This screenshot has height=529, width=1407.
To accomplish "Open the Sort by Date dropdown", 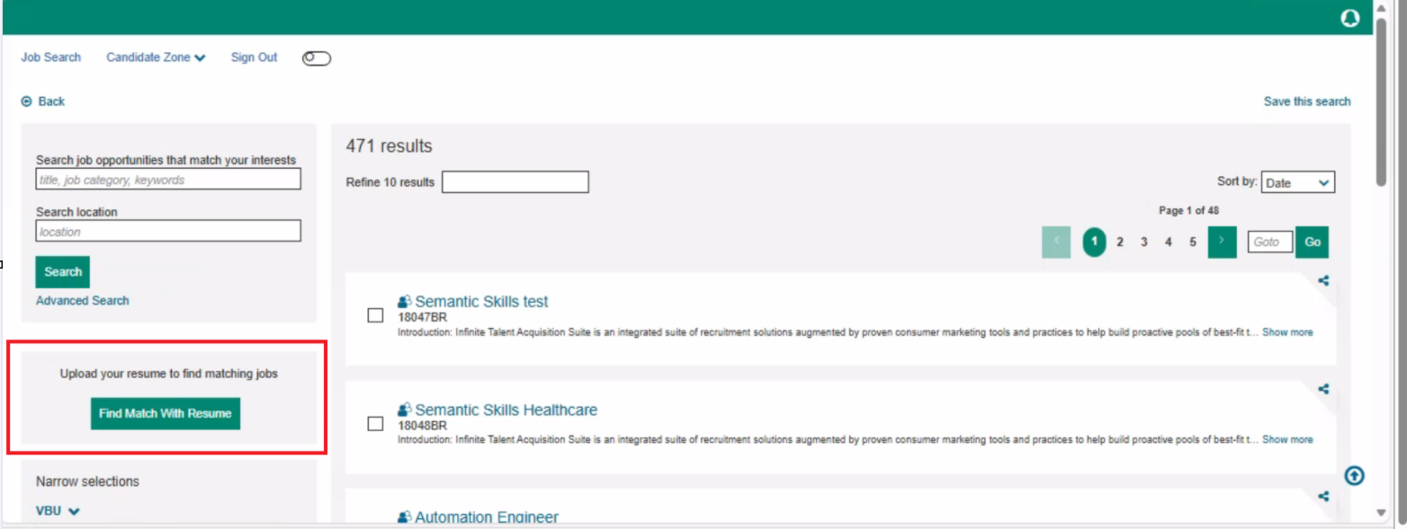I will [x=1297, y=182].
